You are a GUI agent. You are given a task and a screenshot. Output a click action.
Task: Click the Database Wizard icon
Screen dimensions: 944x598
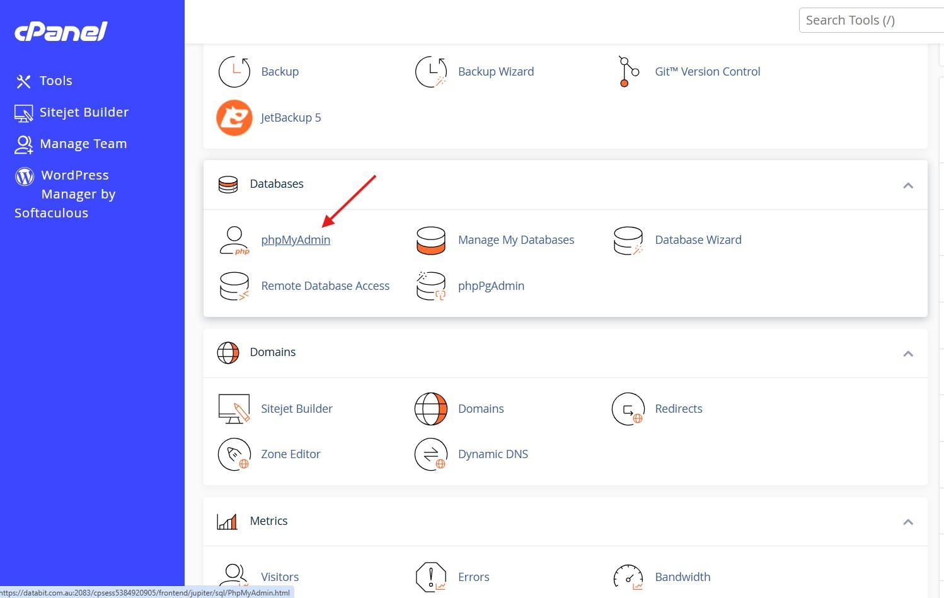[x=628, y=240]
